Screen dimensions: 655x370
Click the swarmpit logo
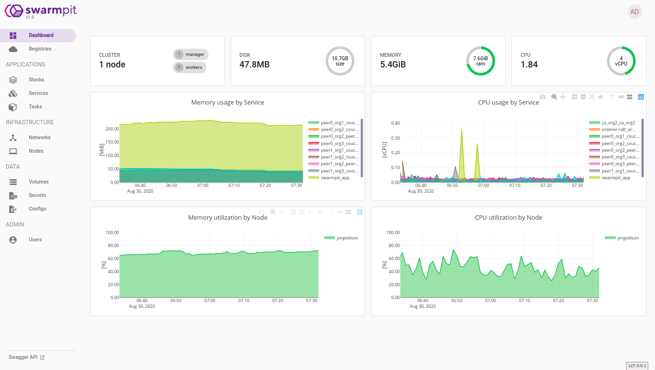[x=40, y=11]
